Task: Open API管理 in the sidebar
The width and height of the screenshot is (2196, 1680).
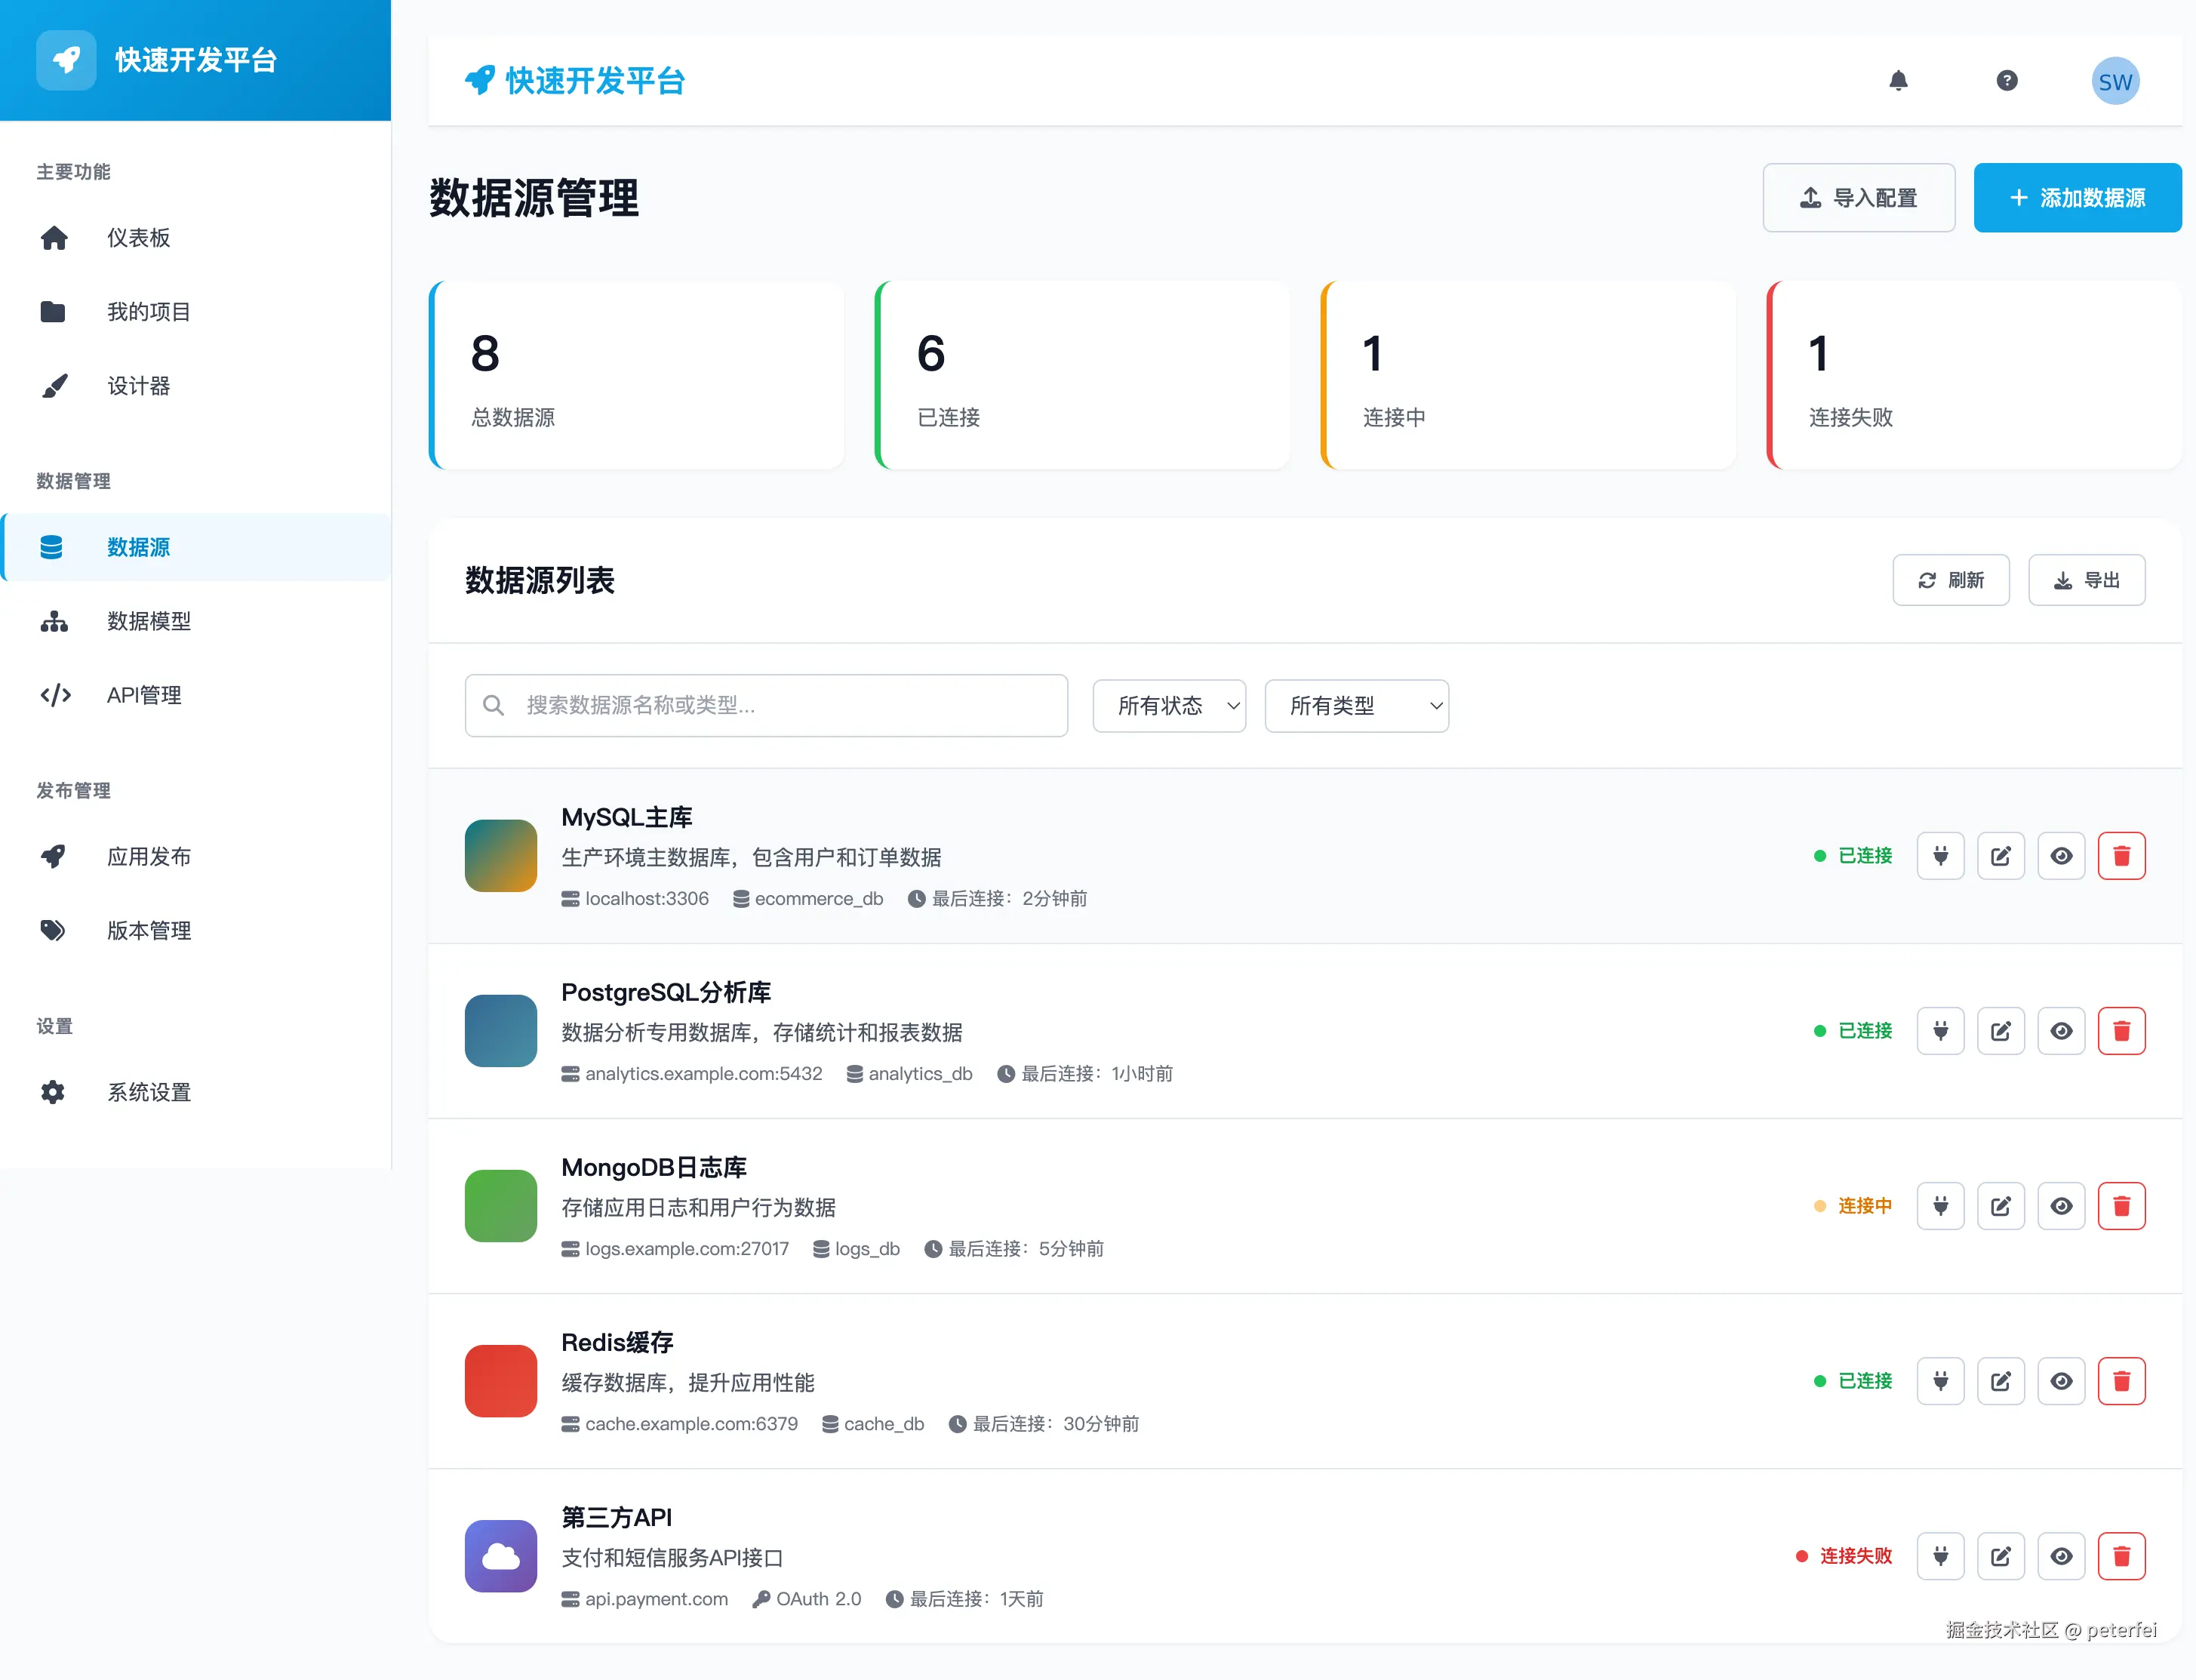Action: 144,695
